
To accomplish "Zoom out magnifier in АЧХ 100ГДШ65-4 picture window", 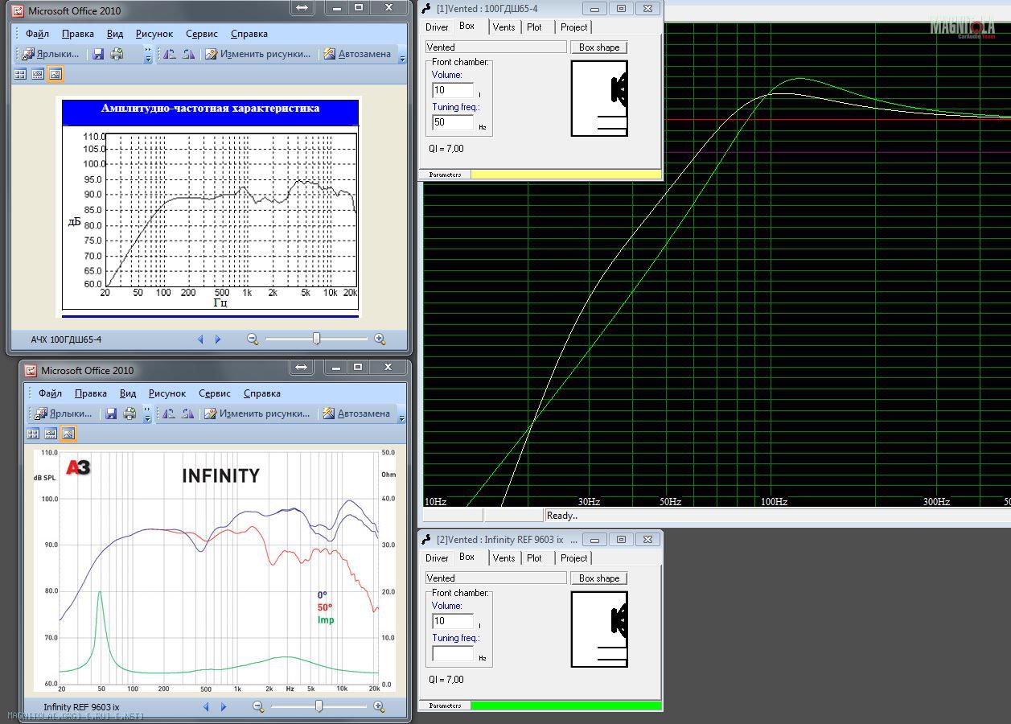I will pos(253,339).
